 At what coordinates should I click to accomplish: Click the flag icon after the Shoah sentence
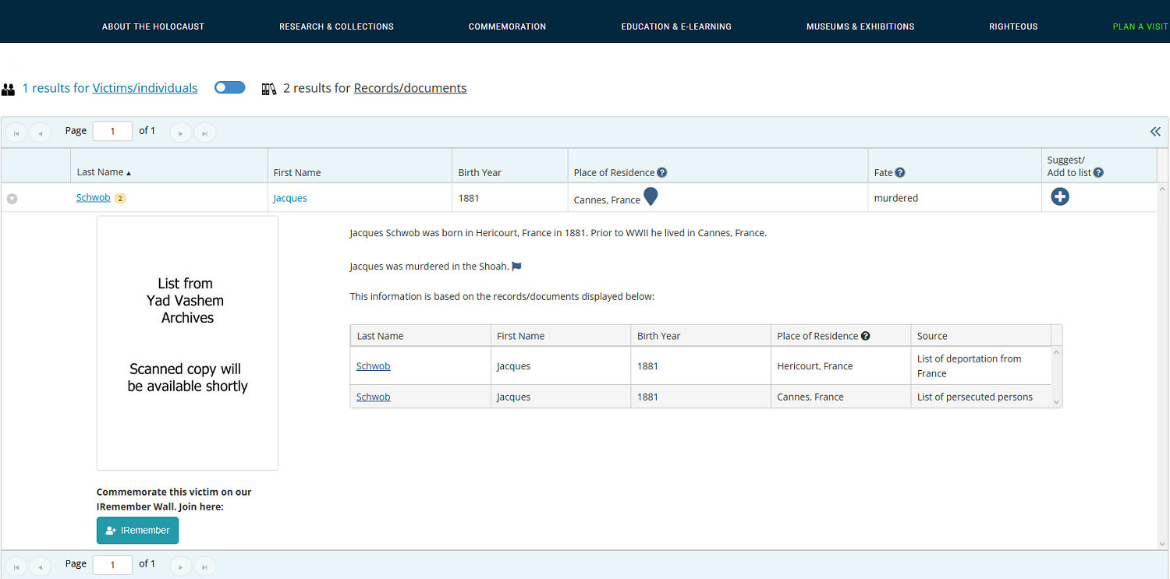(516, 266)
